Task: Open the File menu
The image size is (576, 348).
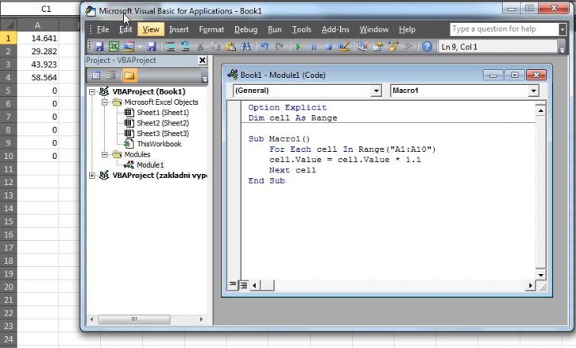Action: pyautogui.click(x=102, y=29)
